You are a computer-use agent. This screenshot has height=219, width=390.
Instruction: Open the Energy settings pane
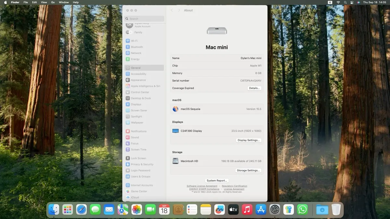point(144,59)
